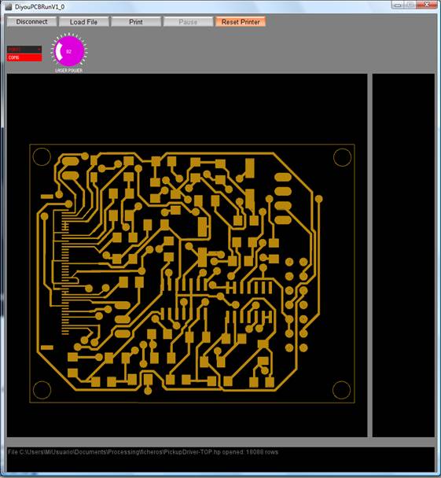
Task: Click the empty black side panel beside the preview
Action: (x=403, y=256)
